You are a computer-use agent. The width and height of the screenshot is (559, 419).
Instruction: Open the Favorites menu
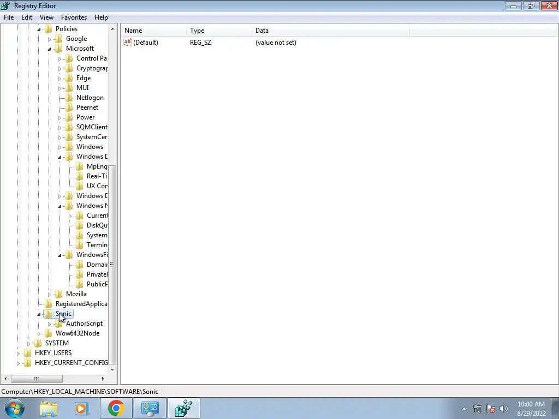coord(74,17)
